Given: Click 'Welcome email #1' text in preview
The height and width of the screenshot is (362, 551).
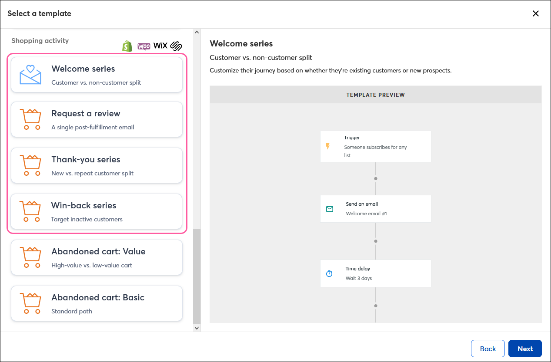Looking at the screenshot, I should tap(366, 214).
